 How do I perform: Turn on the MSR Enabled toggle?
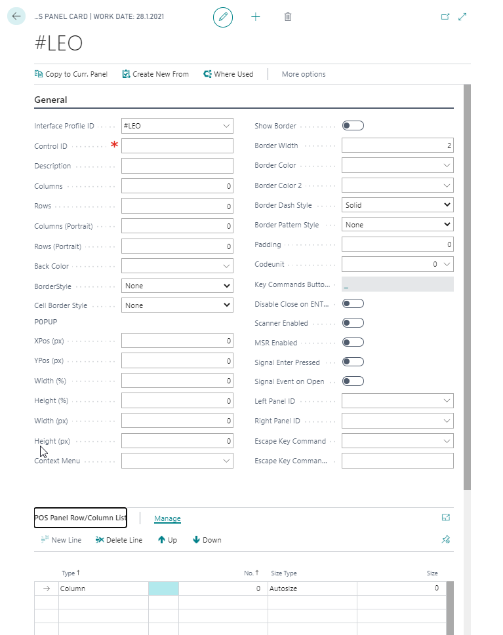[353, 343]
